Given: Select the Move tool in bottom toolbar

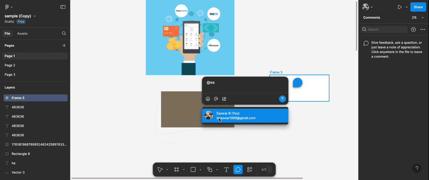Looking at the screenshot, I should click(160, 170).
